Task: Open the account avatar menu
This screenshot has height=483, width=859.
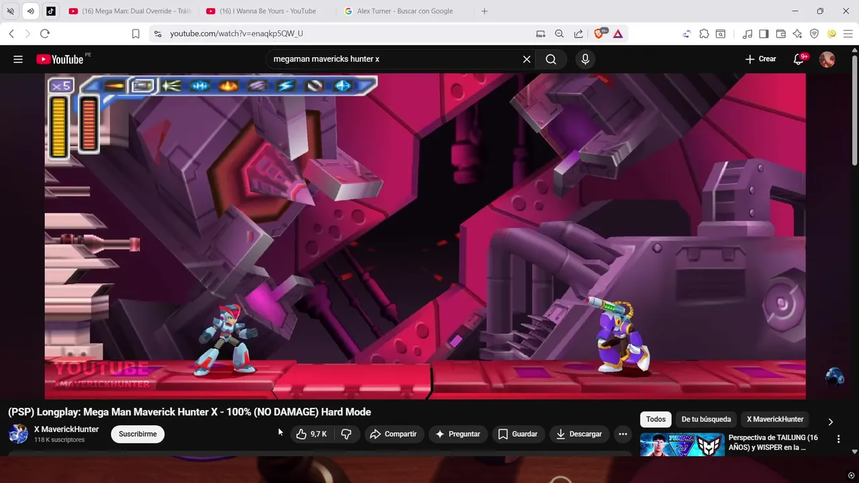Action: pos(827,59)
